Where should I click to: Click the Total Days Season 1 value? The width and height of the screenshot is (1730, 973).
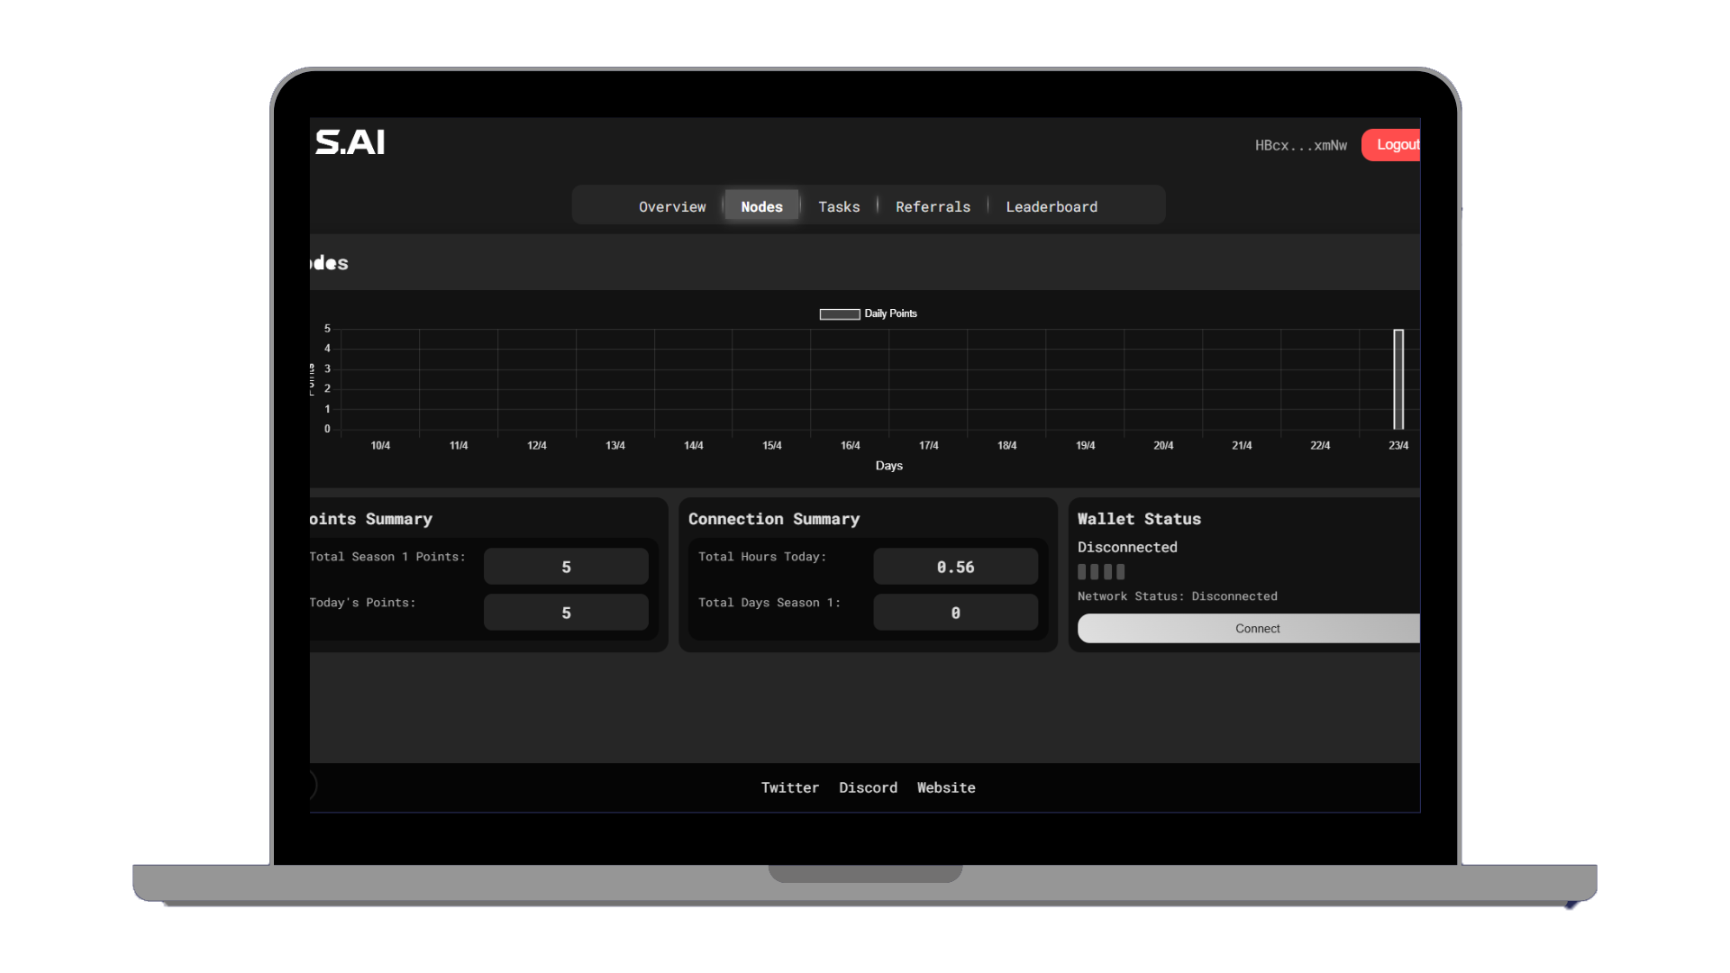(955, 613)
